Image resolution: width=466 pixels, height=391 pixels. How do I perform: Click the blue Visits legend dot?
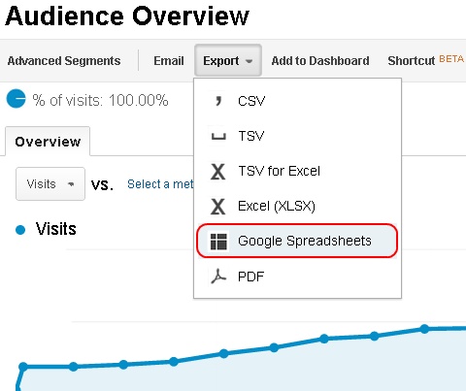pos(20,230)
